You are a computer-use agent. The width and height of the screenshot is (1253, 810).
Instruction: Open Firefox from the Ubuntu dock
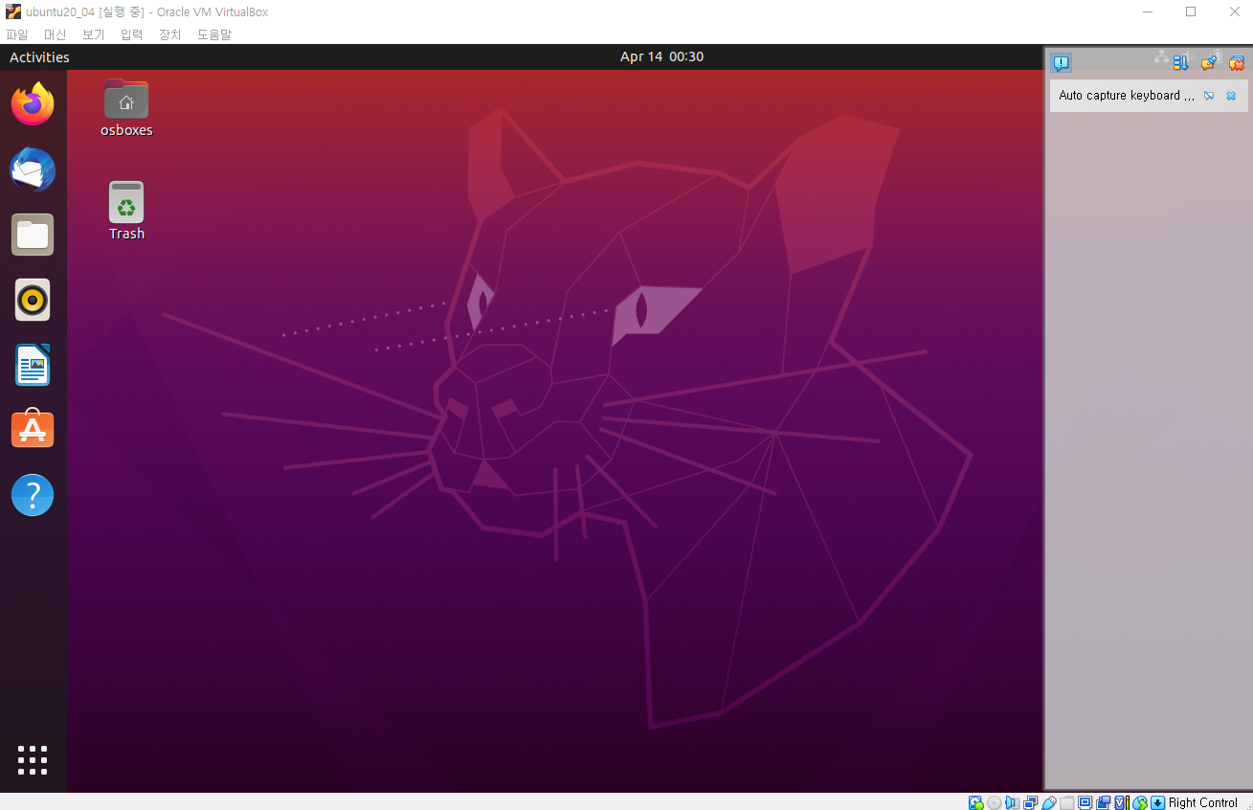(x=33, y=103)
